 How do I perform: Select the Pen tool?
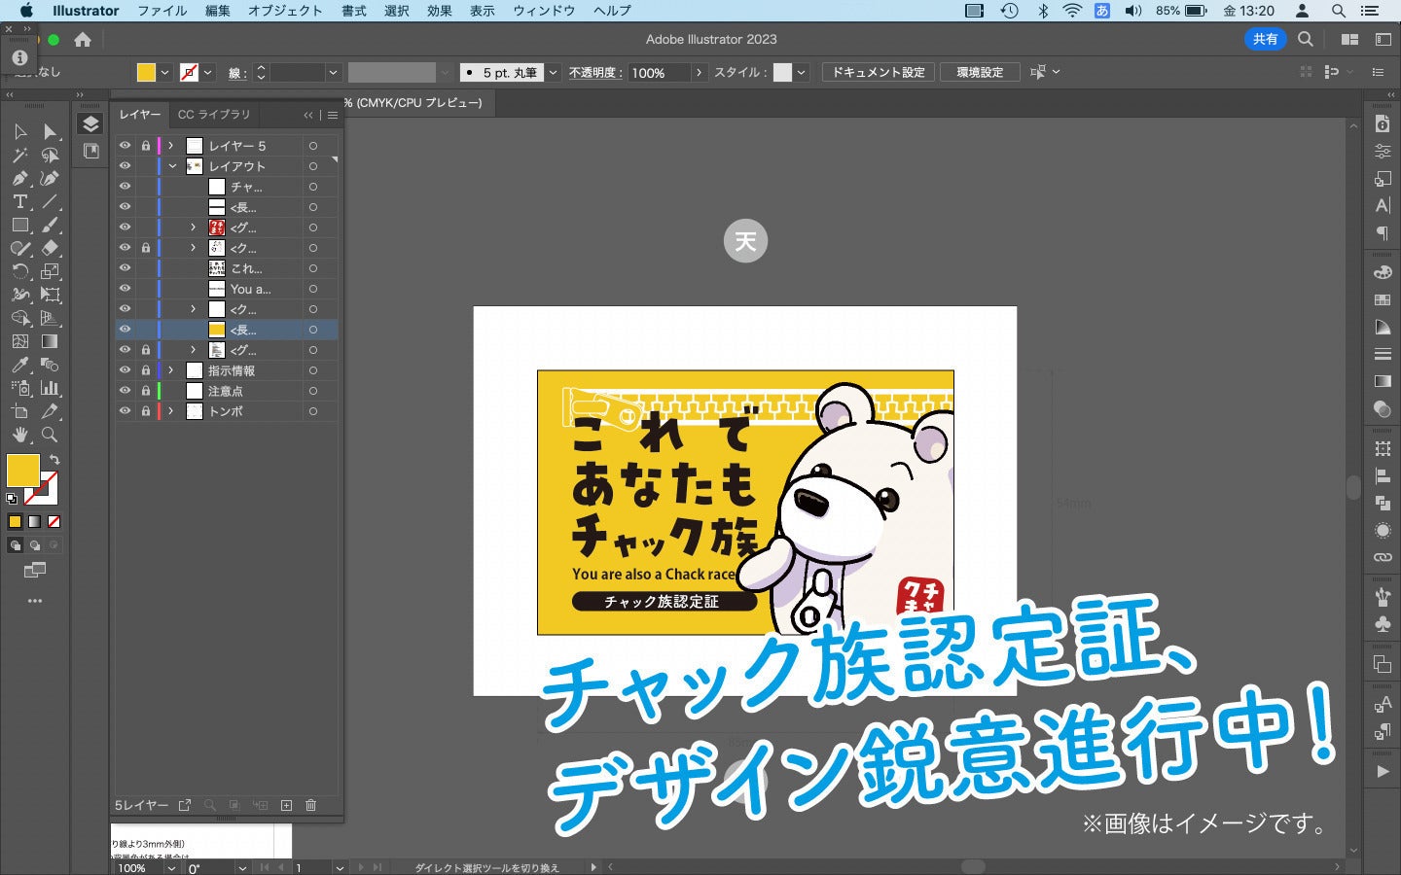(x=19, y=176)
